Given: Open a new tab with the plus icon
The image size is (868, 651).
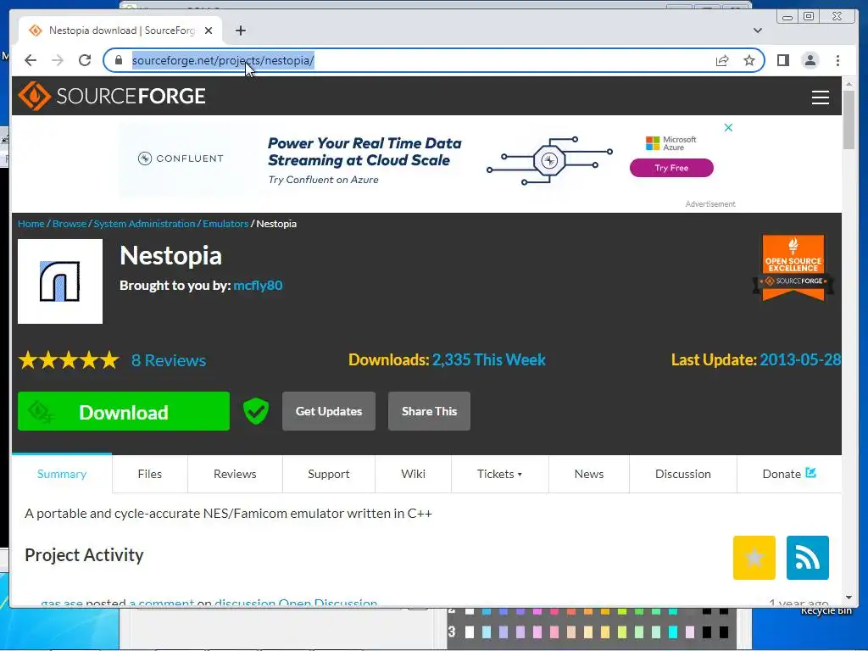Looking at the screenshot, I should tap(240, 31).
